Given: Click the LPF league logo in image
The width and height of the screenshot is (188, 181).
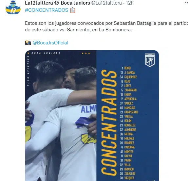Looking at the screenshot, I should tap(150, 60).
